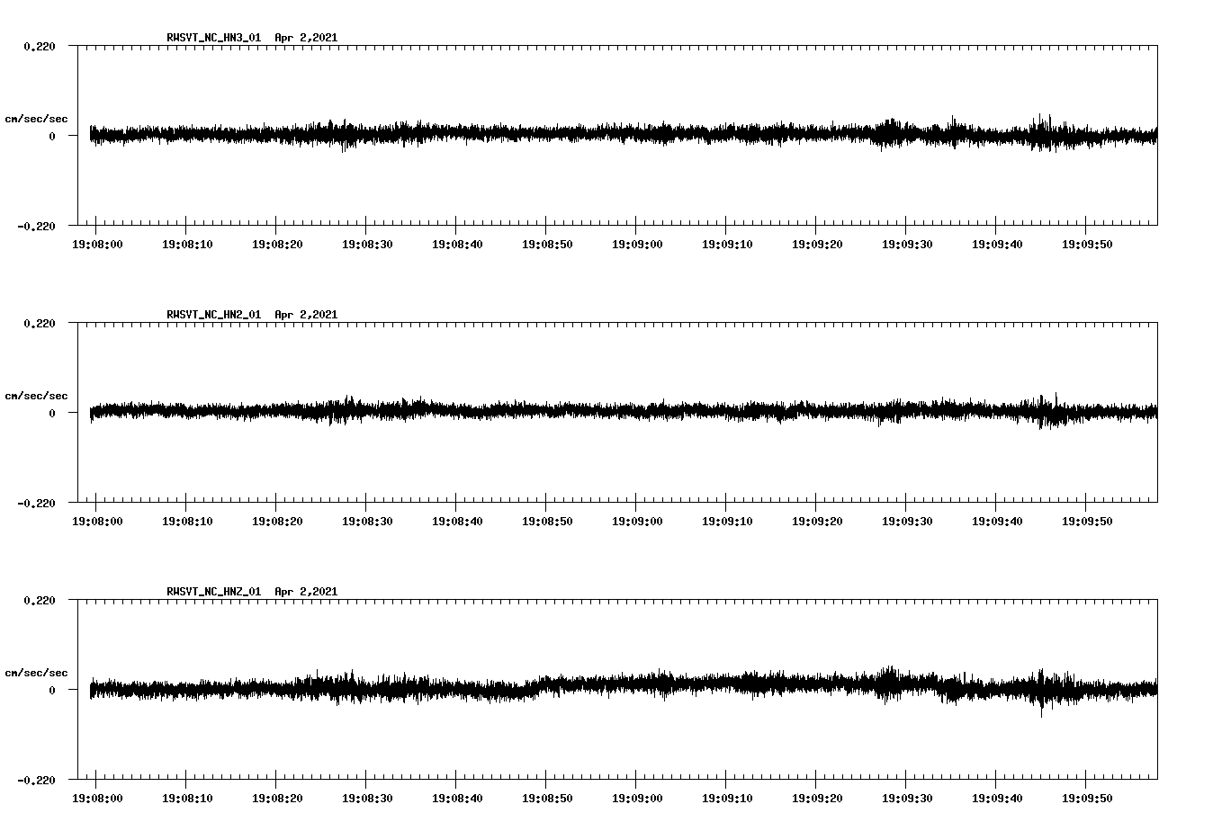
Task: Click the cm/sec/sec label on top plot
Action: tap(37, 118)
